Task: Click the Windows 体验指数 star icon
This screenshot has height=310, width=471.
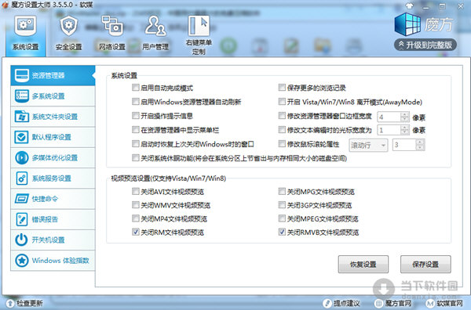Action: 22,260
